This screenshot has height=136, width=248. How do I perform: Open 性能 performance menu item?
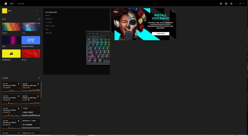pos(47,29)
